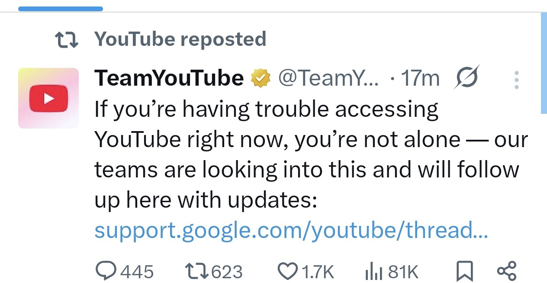Open TeamYouTube's profile via avatar

(48, 98)
